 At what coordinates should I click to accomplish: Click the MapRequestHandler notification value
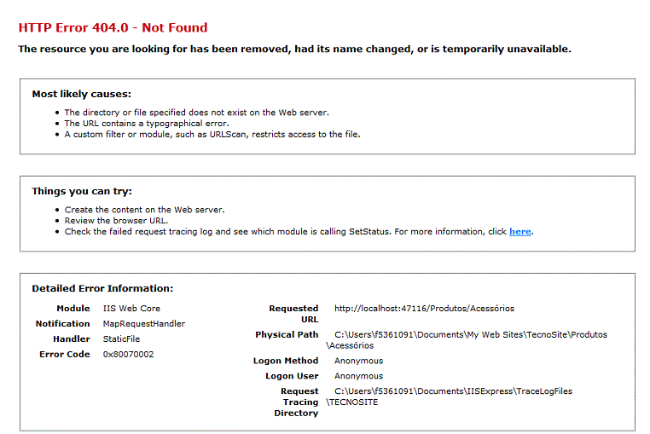click(144, 324)
